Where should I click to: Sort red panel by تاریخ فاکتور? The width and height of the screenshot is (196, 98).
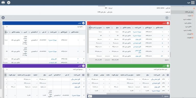[143, 28]
